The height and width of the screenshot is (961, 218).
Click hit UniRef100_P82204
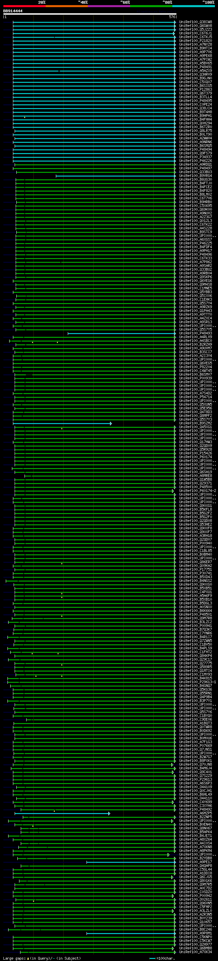click(196, 367)
